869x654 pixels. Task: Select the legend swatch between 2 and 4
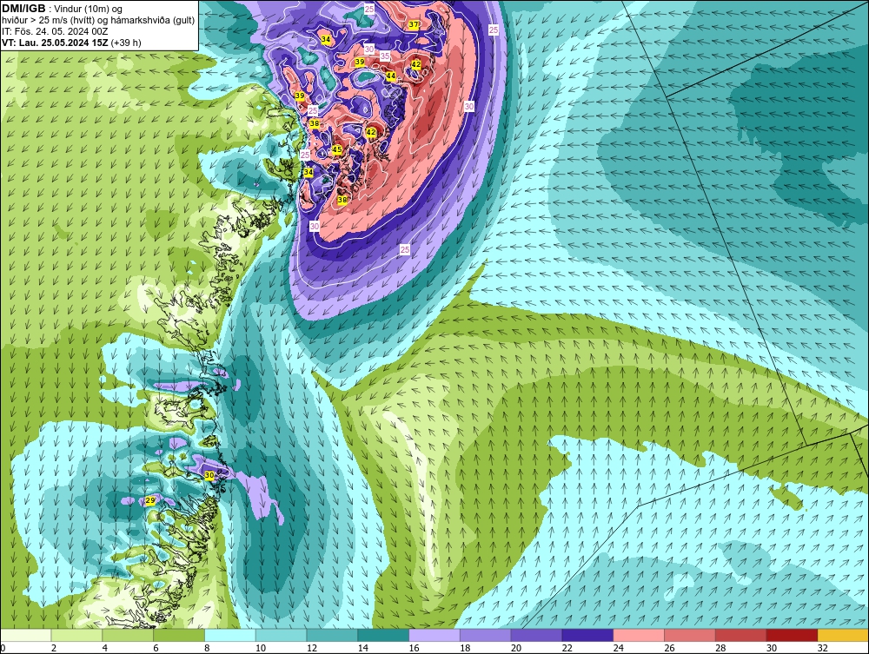[77, 635]
